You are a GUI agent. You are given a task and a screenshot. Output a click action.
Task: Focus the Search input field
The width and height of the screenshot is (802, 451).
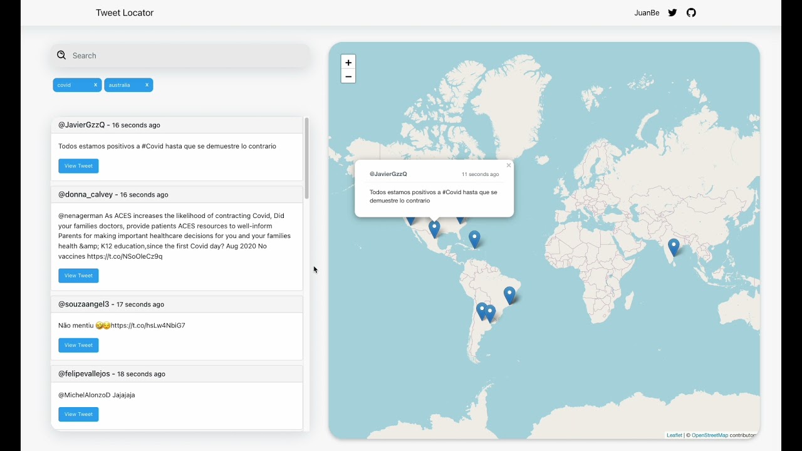coord(180,56)
